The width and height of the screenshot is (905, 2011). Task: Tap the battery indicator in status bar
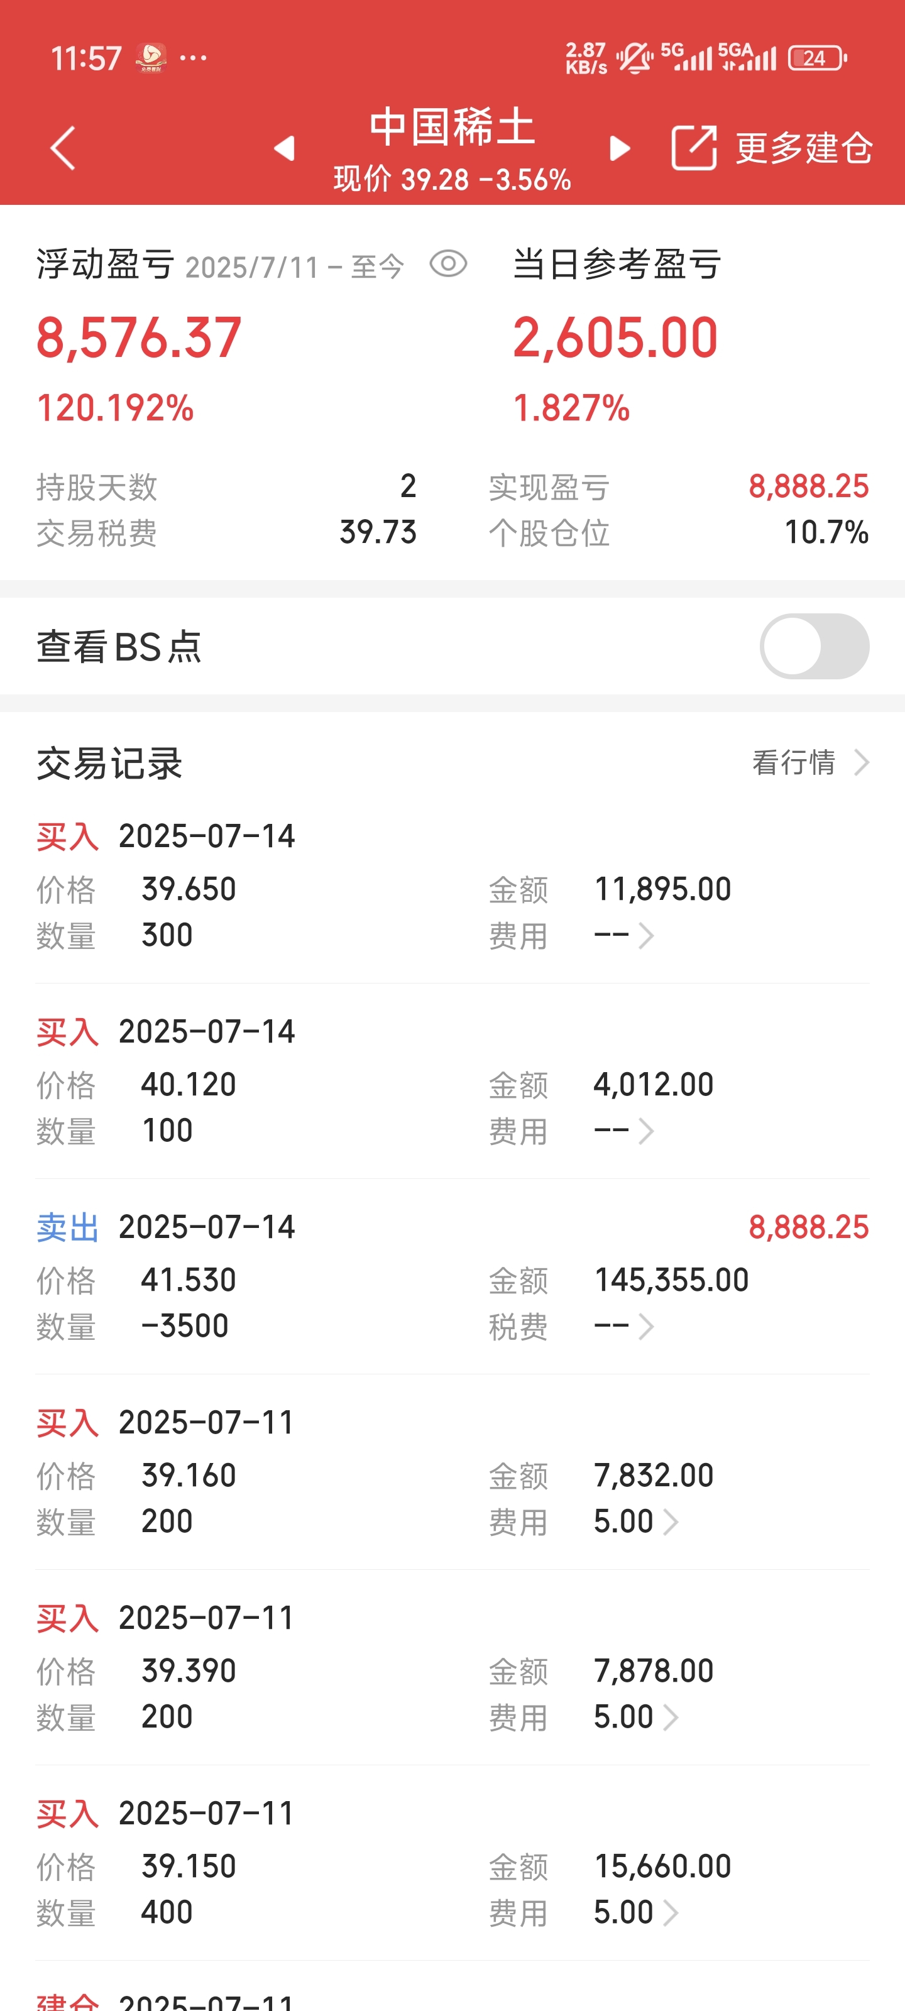pyautogui.click(x=818, y=58)
